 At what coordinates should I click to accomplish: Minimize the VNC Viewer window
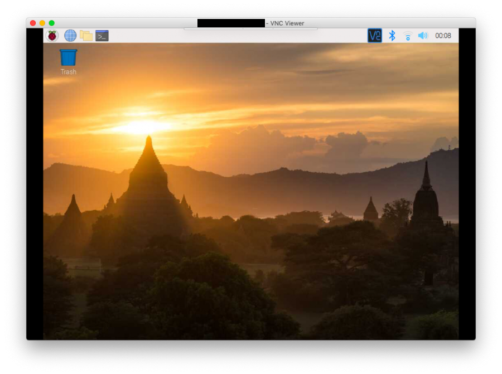click(42, 23)
